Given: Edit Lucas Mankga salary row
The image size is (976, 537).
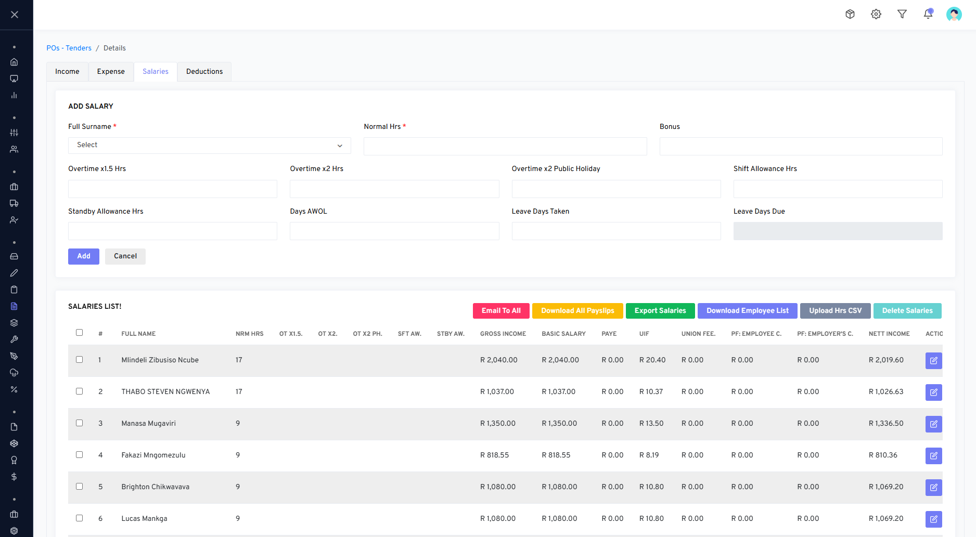Looking at the screenshot, I should pos(934,519).
